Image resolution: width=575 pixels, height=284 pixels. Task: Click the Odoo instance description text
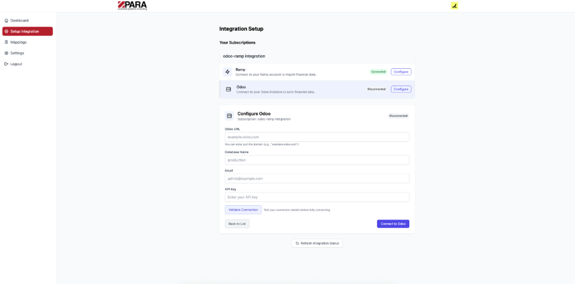(275, 92)
